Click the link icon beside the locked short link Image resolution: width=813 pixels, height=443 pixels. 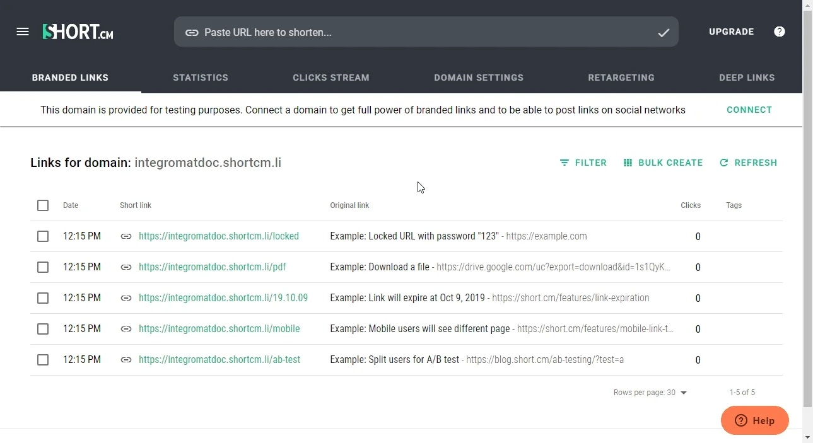(126, 236)
